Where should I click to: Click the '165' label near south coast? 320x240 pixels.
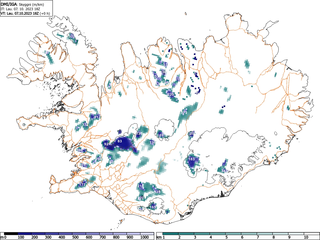click(153, 207)
